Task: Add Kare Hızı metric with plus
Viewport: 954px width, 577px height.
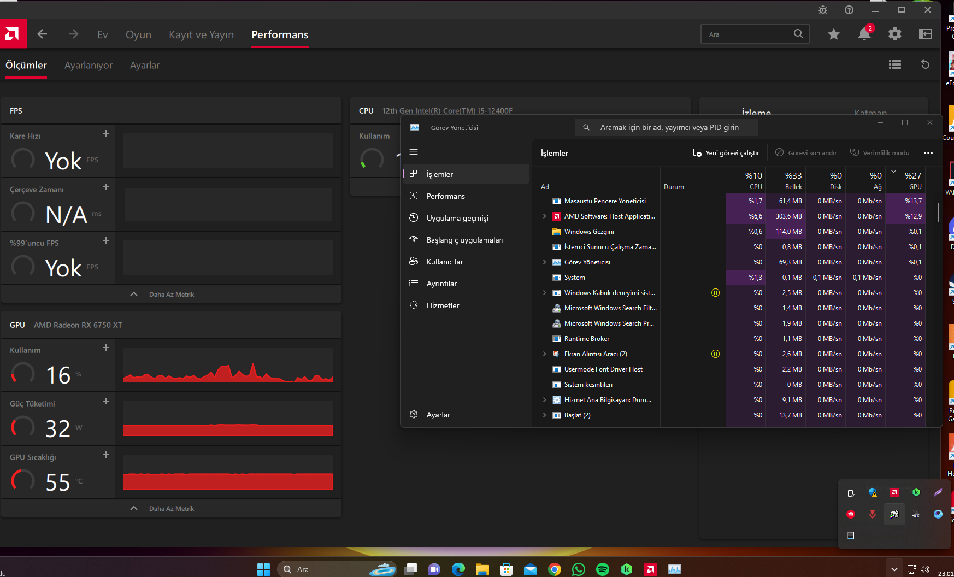Action: (106, 133)
